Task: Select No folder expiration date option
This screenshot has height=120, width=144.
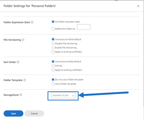Action: coord(53,22)
